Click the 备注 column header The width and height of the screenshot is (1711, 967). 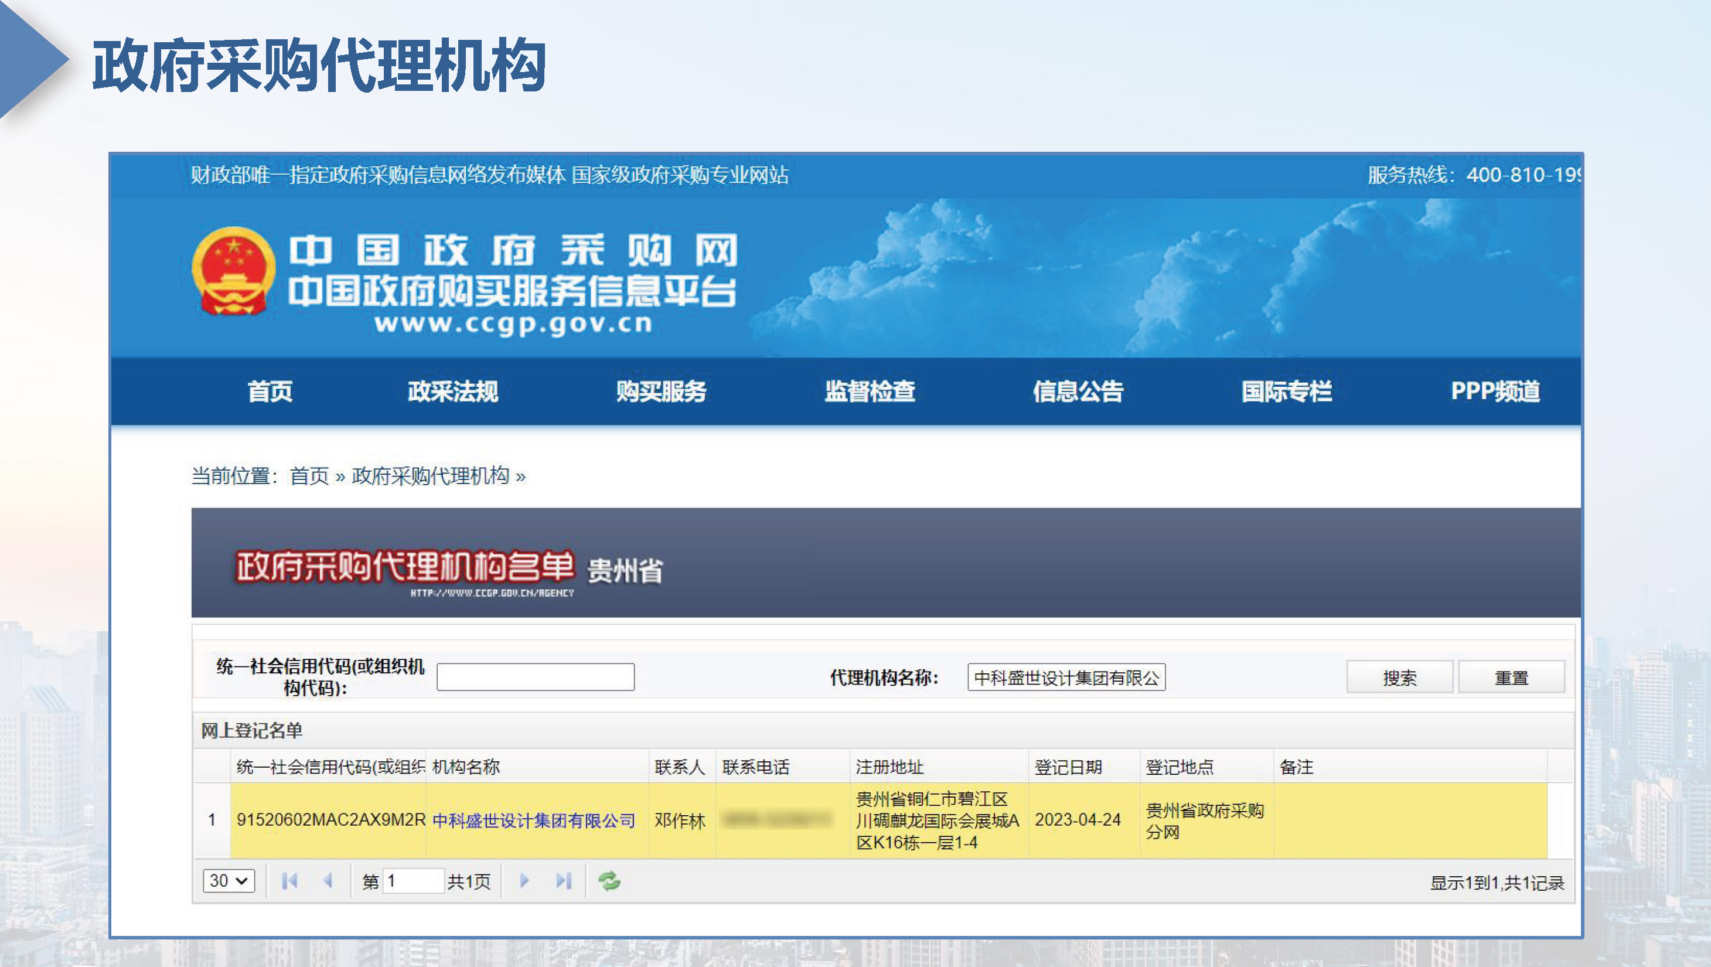(1411, 767)
